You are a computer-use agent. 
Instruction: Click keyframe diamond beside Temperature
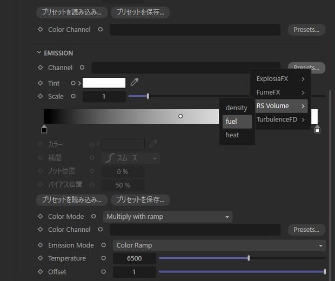[40, 258]
